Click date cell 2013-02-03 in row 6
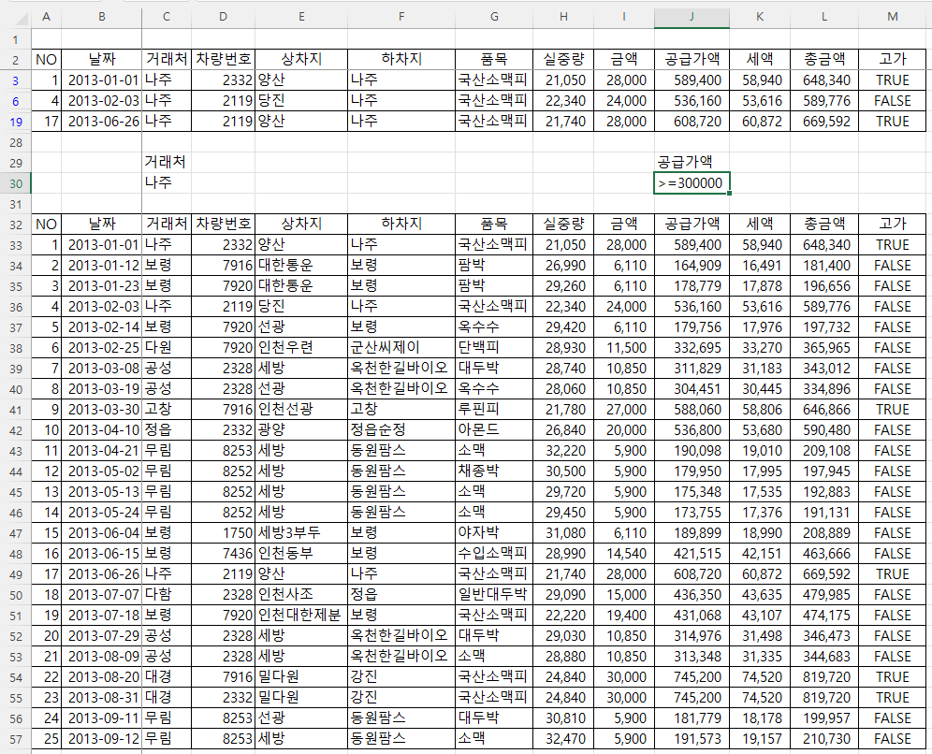This screenshot has height=754, width=932. pyautogui.click(x=102, y=101)
